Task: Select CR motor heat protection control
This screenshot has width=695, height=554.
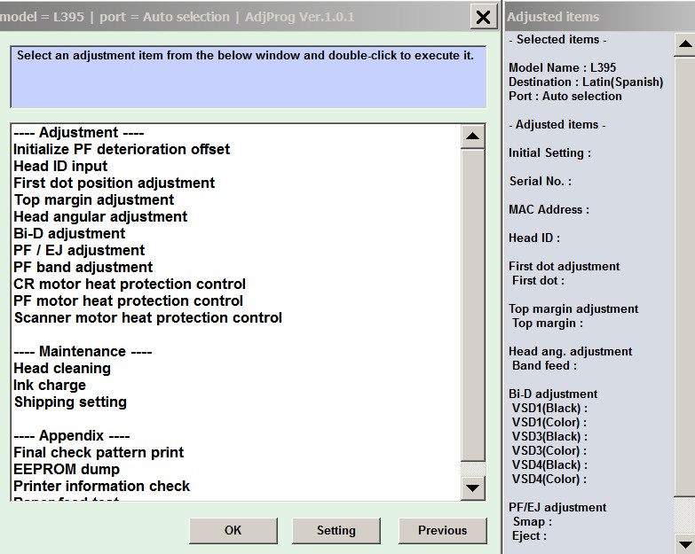Action: [130, 284]
